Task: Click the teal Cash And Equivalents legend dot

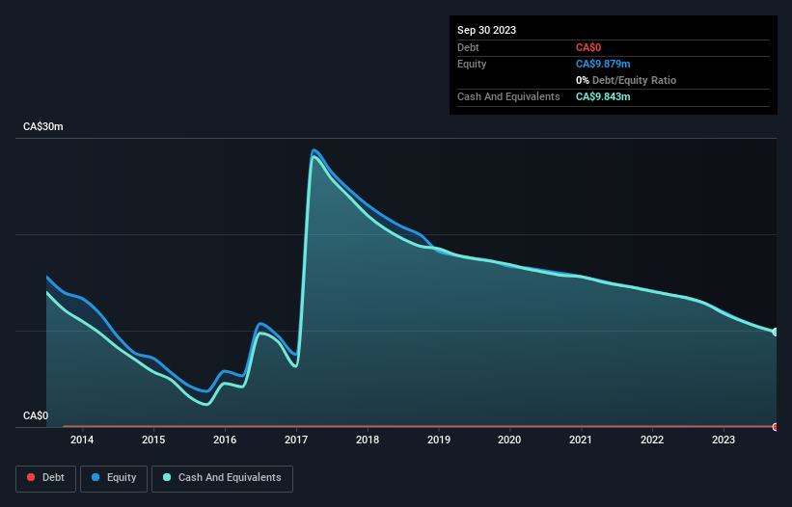Action: pos(167,477)
